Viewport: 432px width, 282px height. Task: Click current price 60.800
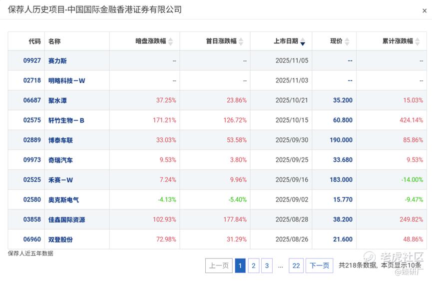click(x=343, y=120)
